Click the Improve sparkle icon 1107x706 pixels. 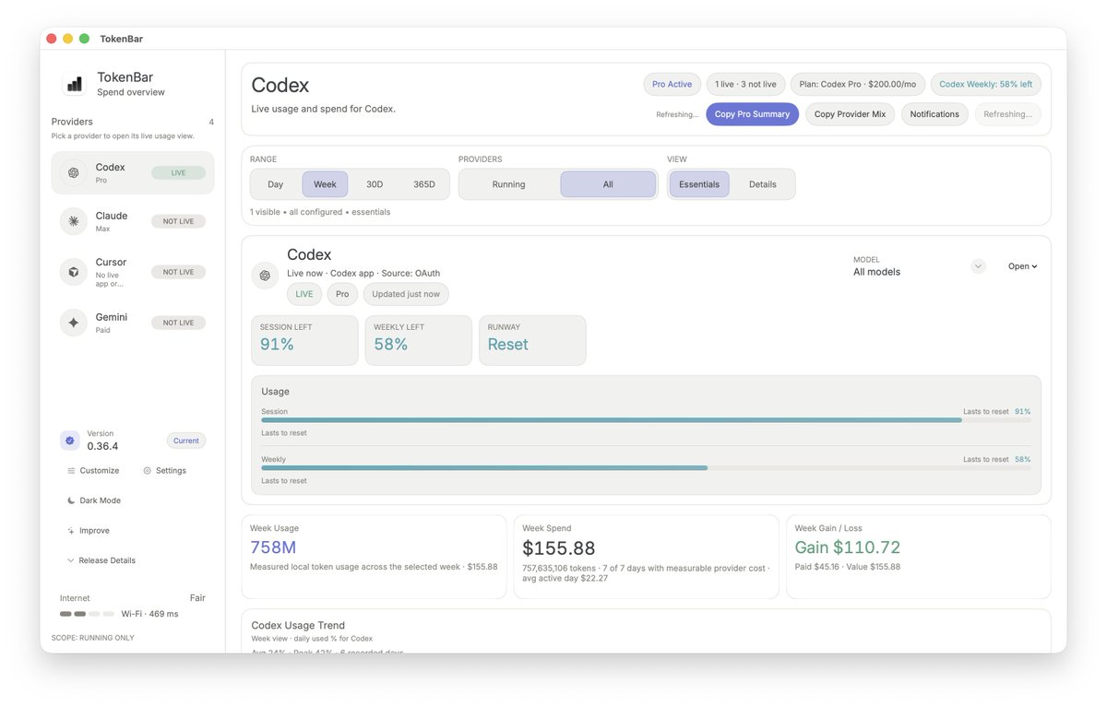(71, 531)
